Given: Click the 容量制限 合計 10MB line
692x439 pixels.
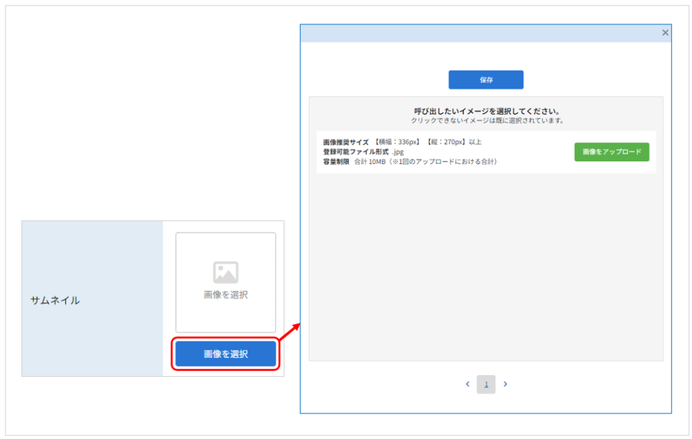Looking at the screenshot, I should (410, 161).
